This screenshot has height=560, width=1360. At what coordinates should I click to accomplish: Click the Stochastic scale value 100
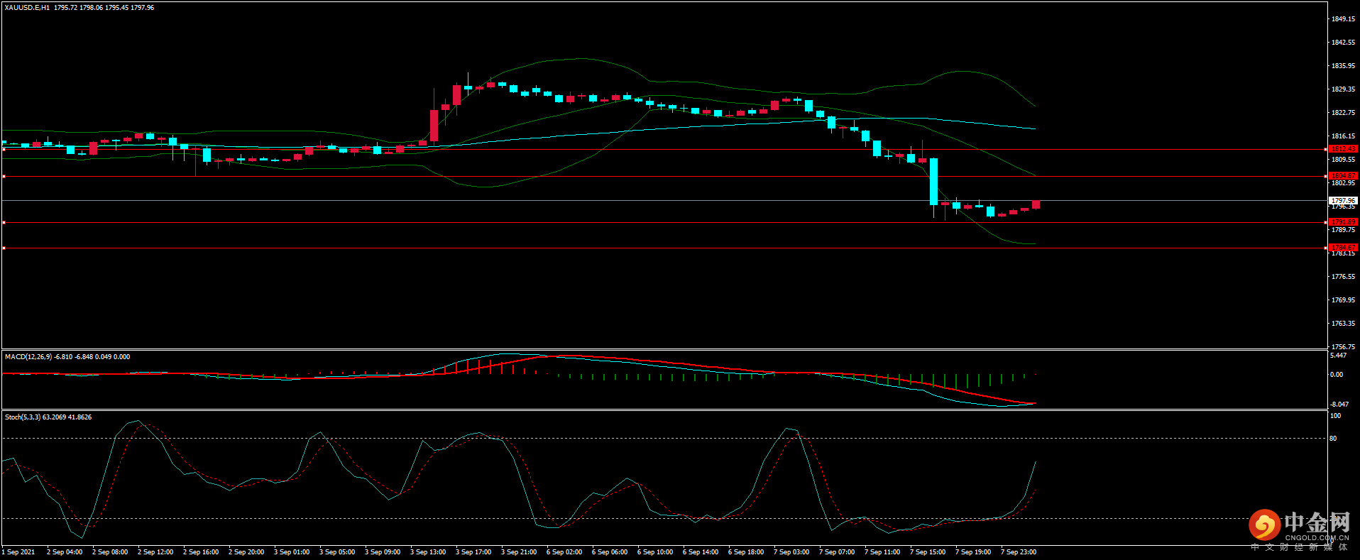click(1335, 416)
